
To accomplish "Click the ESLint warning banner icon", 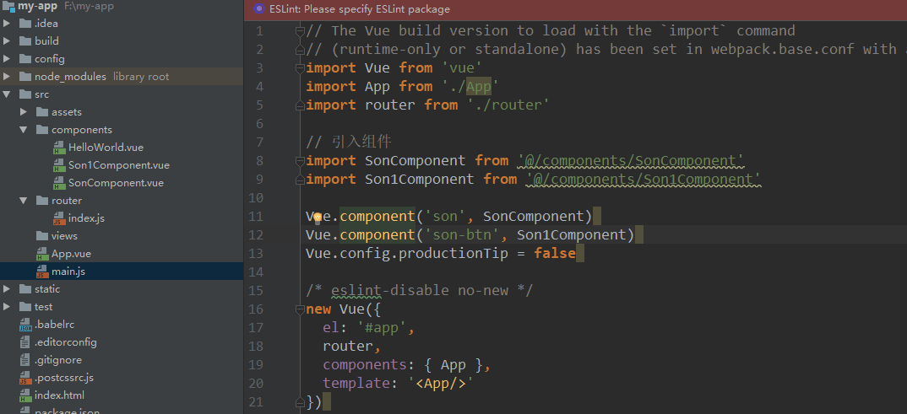I will pyautogui.click(x=260, y=9).
